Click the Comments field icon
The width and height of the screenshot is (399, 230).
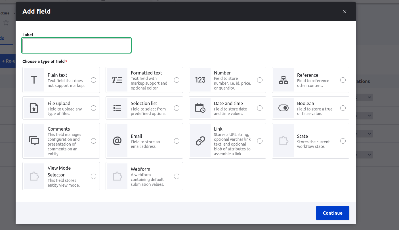tap(34, 140)
